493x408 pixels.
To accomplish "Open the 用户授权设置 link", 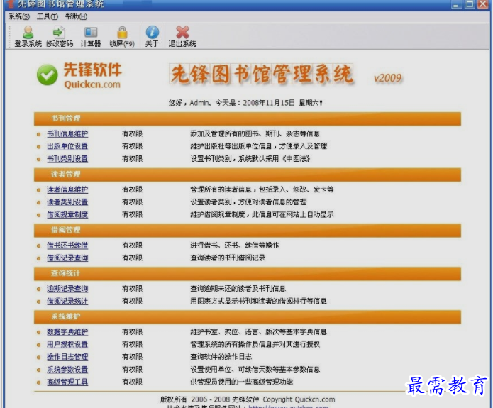I will click(x=67, y=344).
